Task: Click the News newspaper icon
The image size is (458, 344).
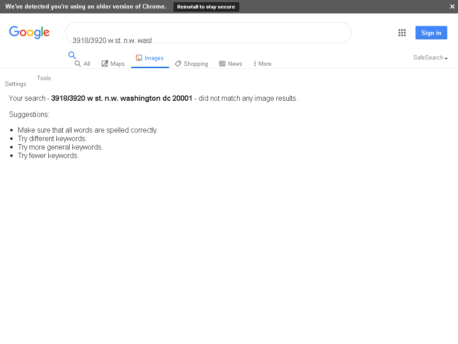Action: pos(222,64)
